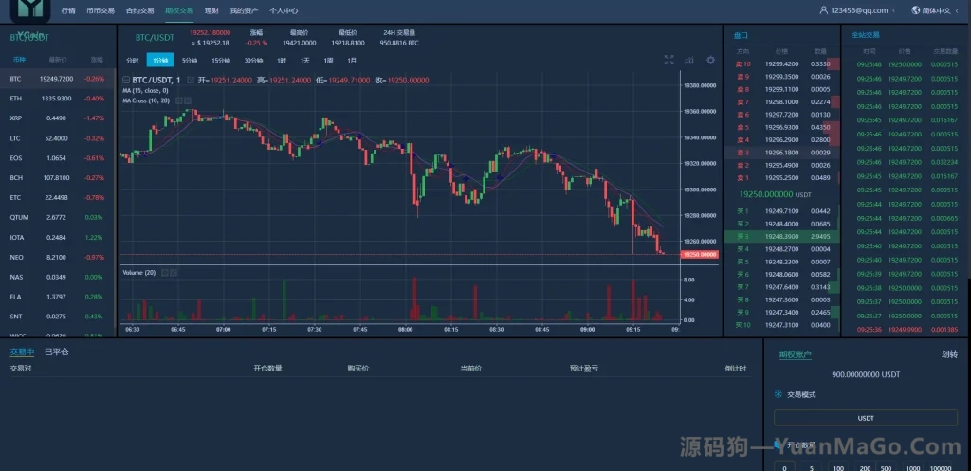Click the red 19250.00000 price label on chart axis

pyautogui.click(x=699, y=254)
